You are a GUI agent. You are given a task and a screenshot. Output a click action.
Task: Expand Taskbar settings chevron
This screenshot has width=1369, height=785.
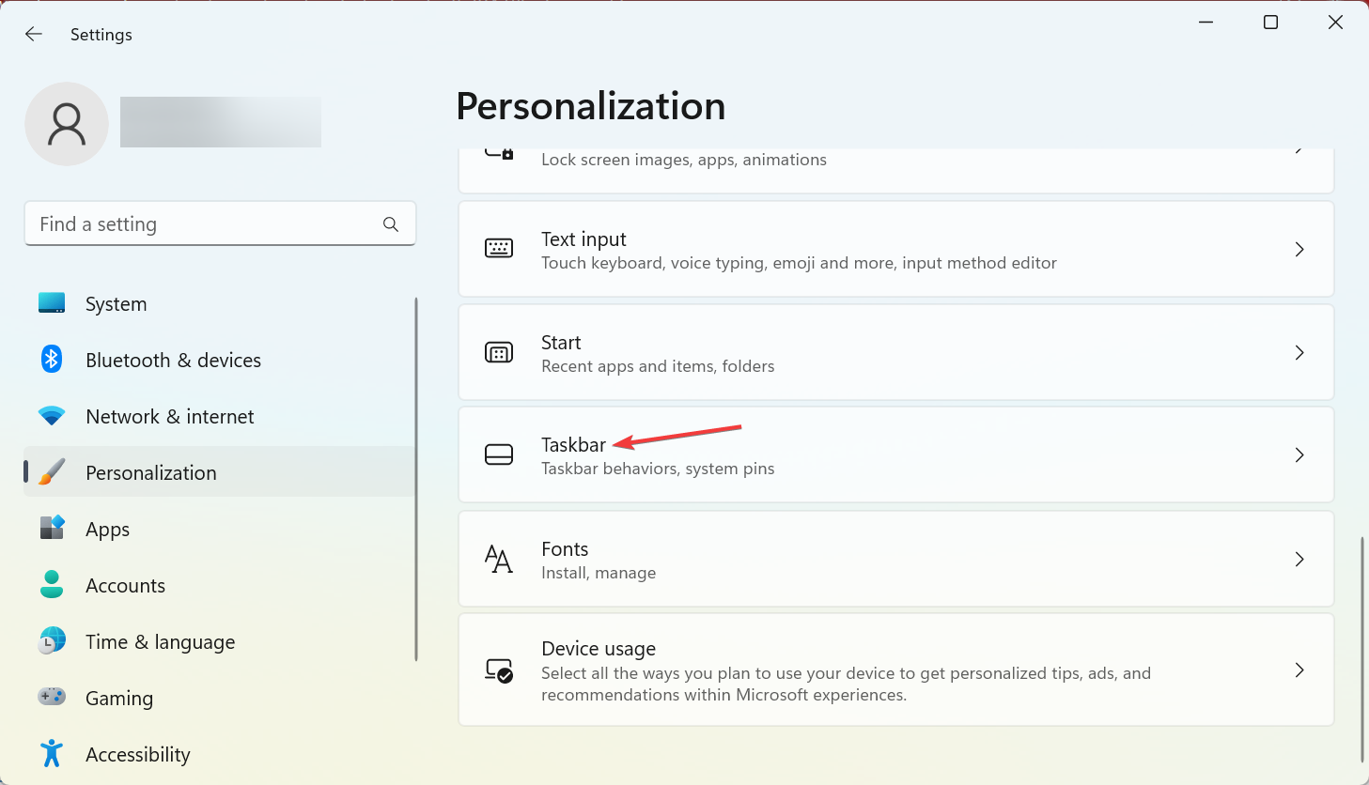click(1299, 455)
